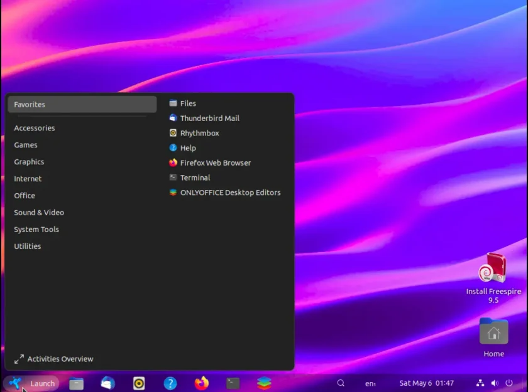The width and height of the screenshot is (528, 392).
Task: Select the Home folder desktop icon
Action: [493, 331]
